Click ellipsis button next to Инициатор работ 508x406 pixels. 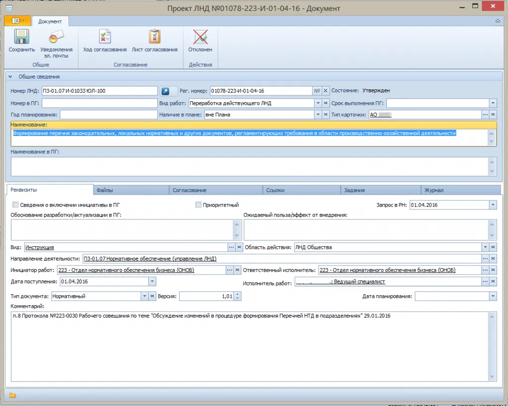pos(230,270)
